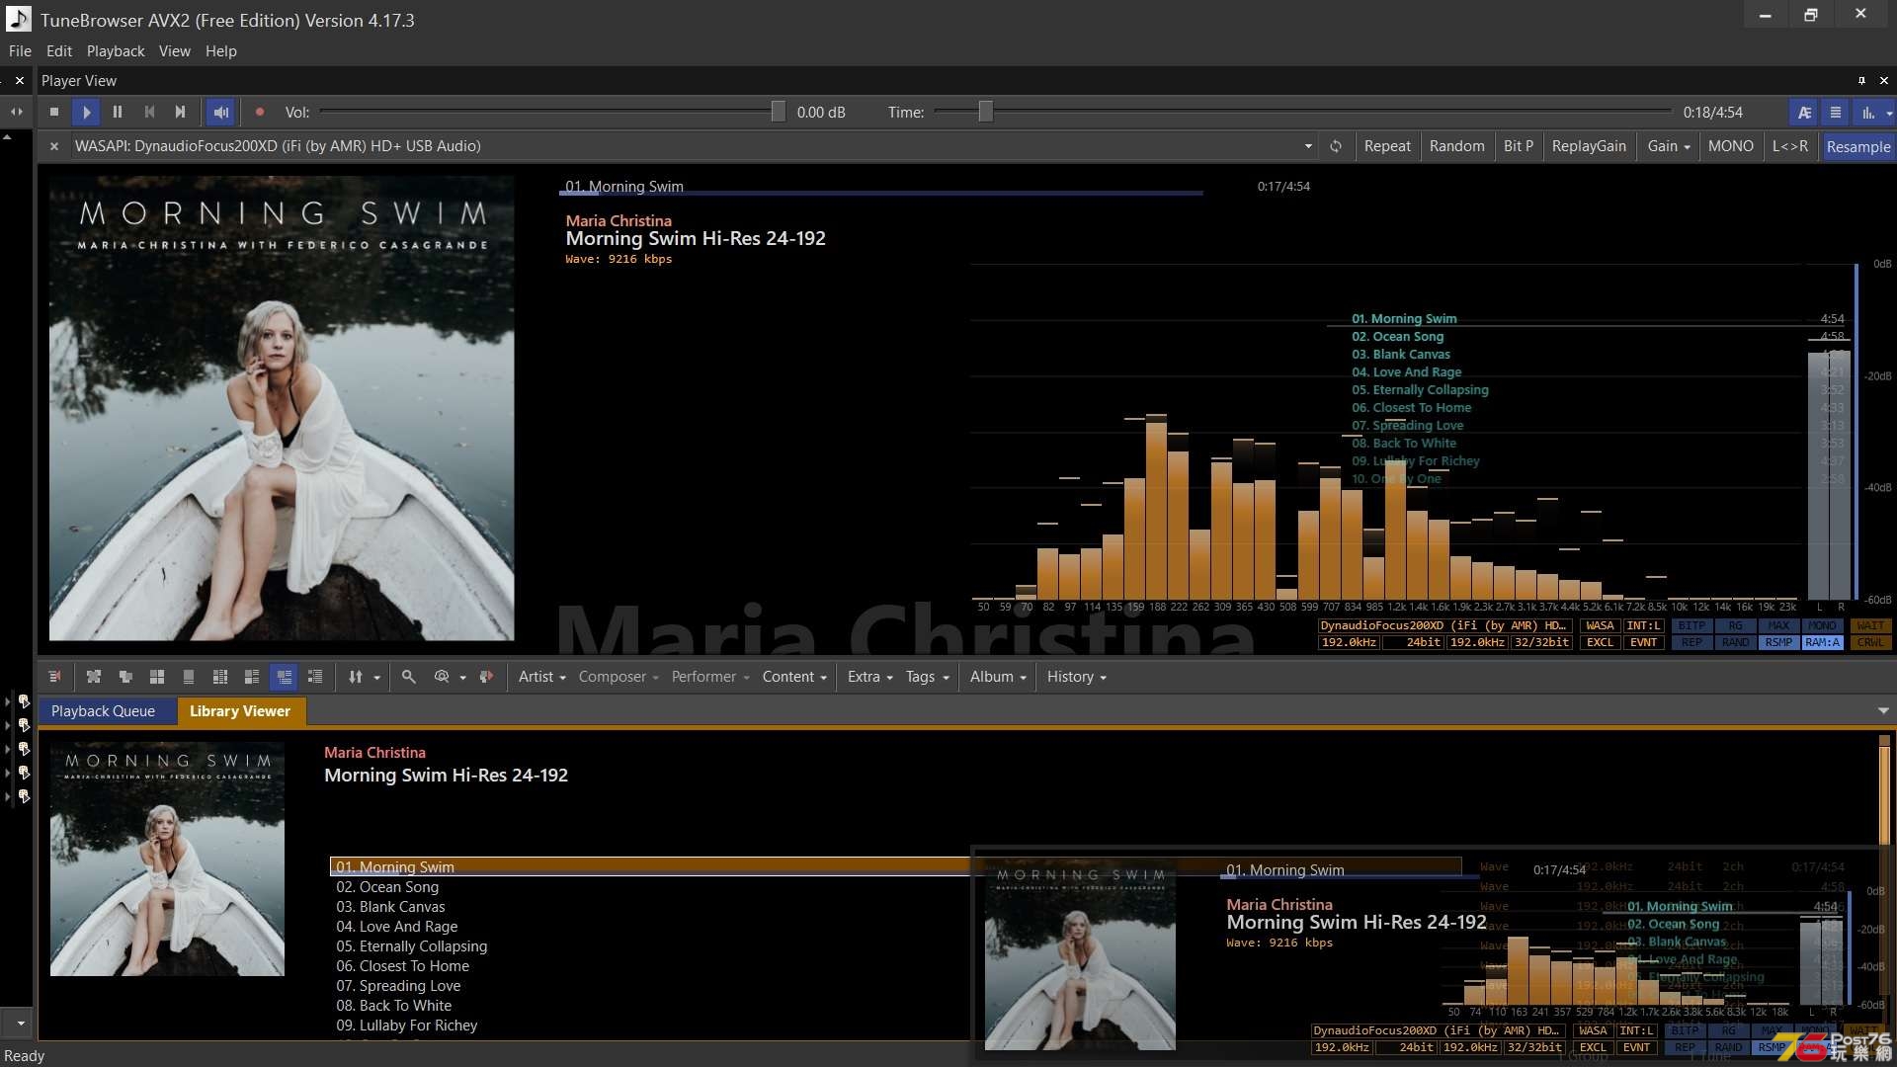The height and width of the screenshot is (1067, 1897).
Task: Toggle ReplayGain
Action: [x=1589, y=146]
